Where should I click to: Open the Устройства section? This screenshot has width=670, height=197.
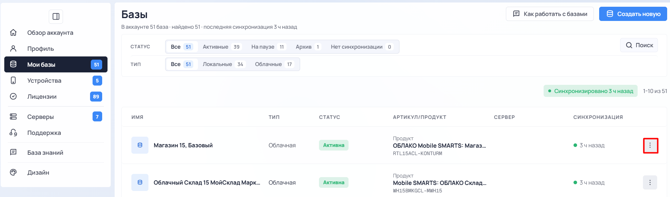pyautogui.click(x=56, y=81)
